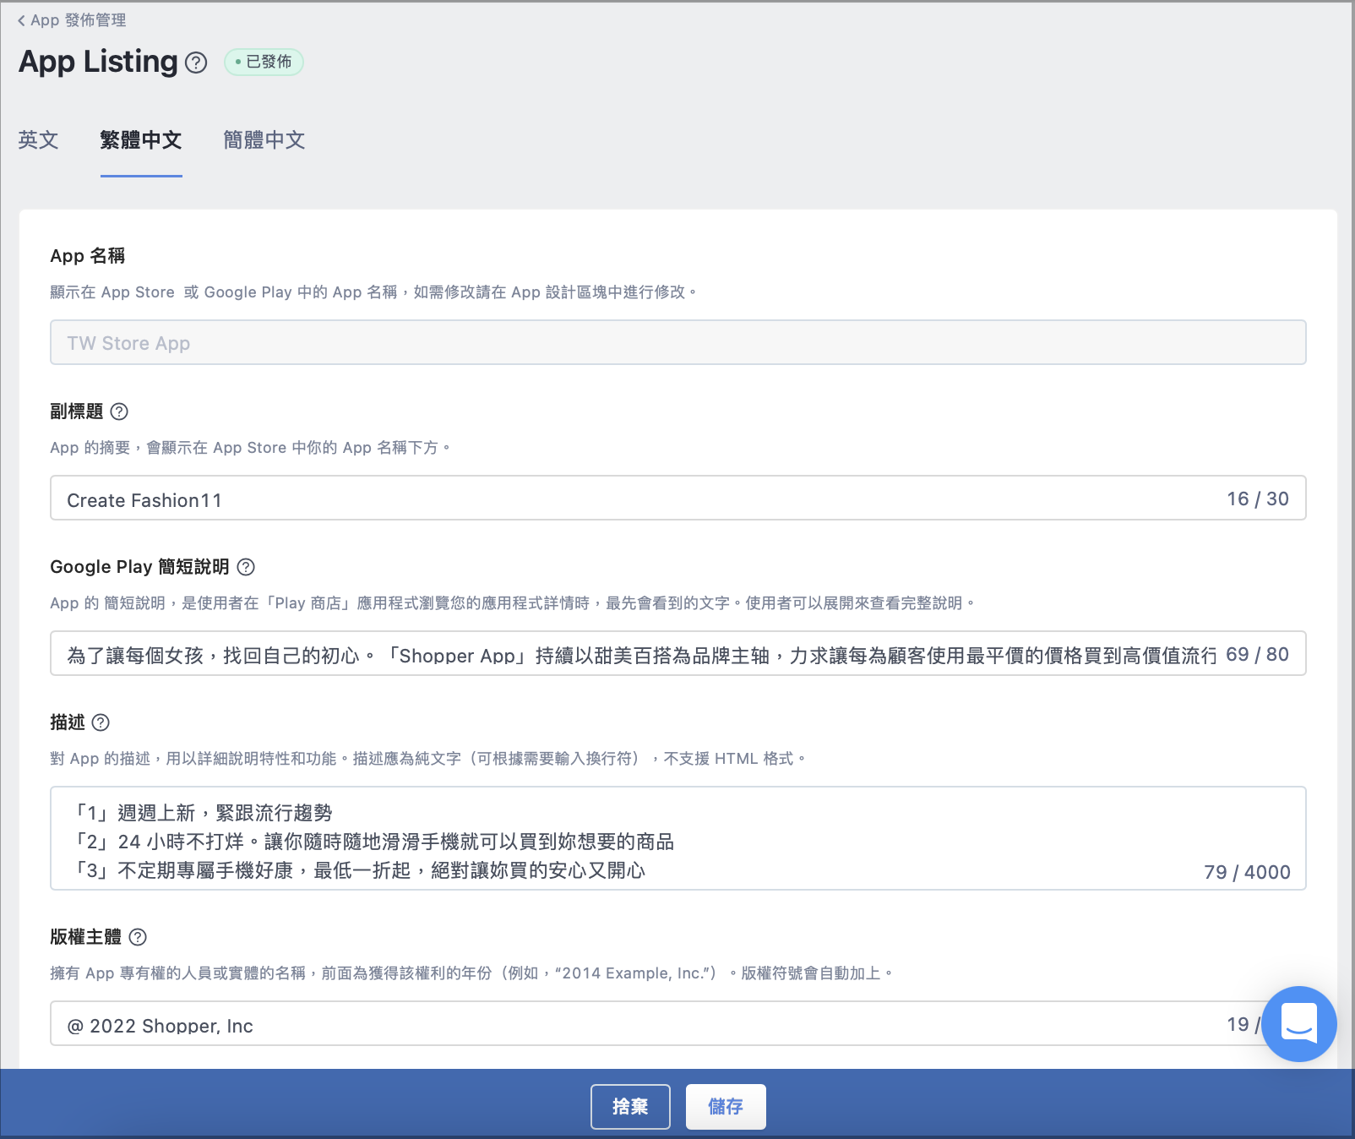Screen dimensions: 1355x1139
Task: Switch to the 簡體中文 tab
Action: pyautogui.click(x=264, y=140)
